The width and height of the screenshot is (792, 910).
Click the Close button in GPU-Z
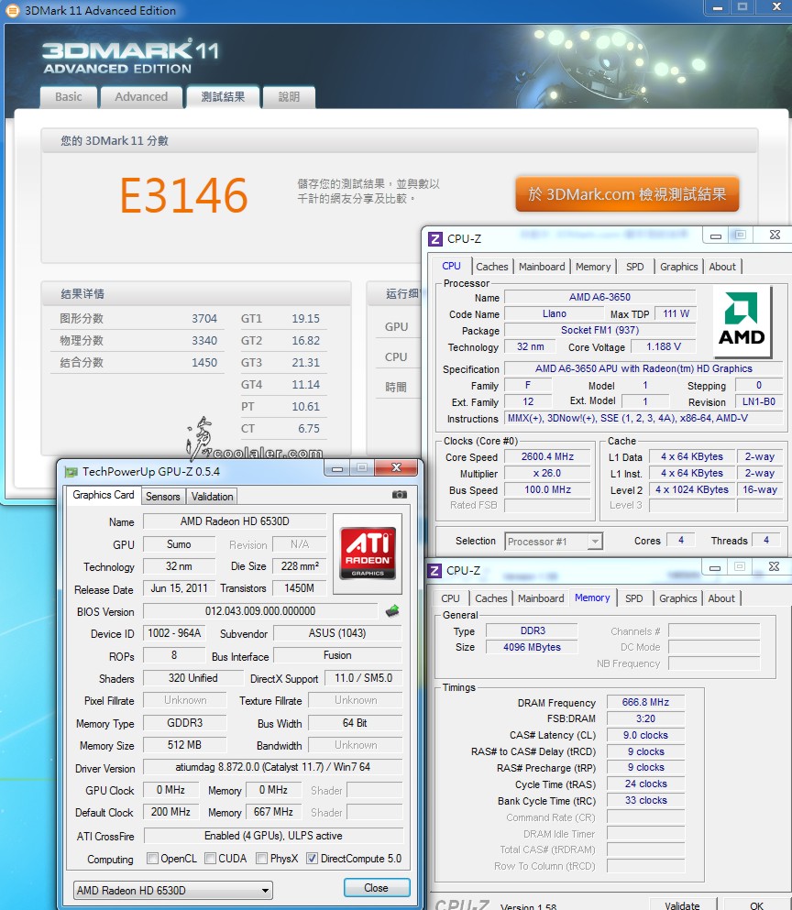click(376, 887)
